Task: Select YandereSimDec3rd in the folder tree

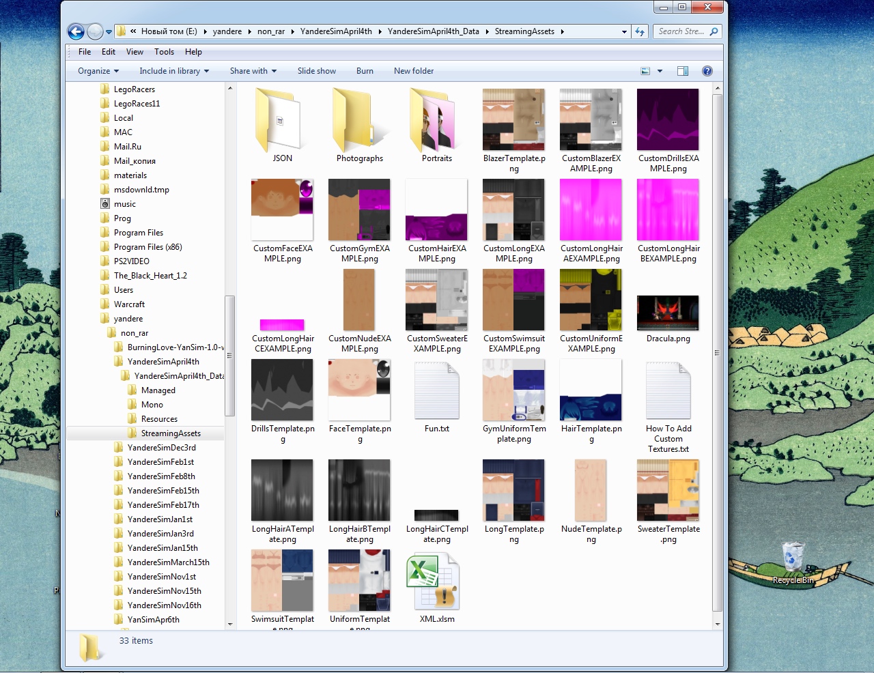Action: [x=161, y=448]
